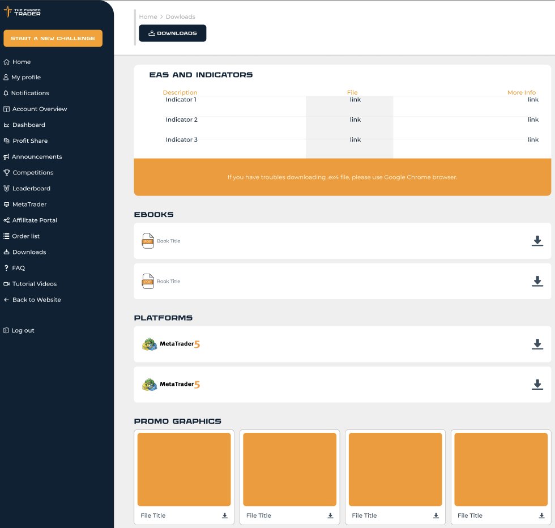The height and width of the screenshot is (528, 555).
Task: Open the File link for Indicator 2
Action: click(356, 120)
